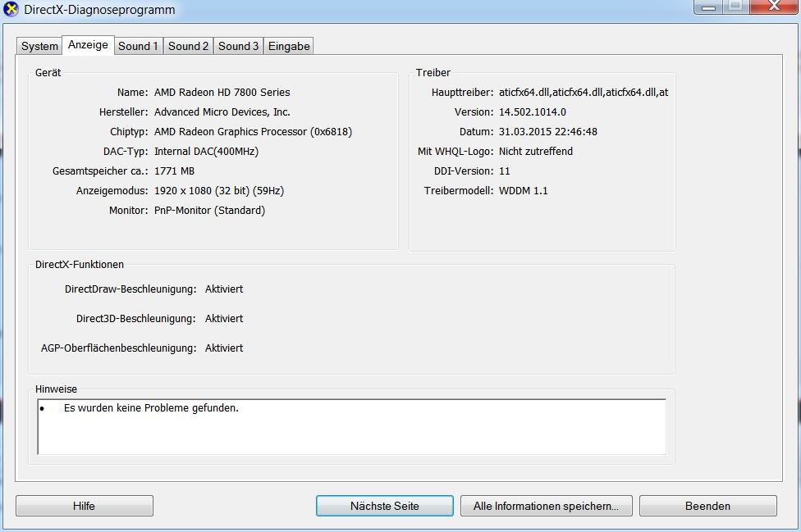Viewport: 801px width, 532px height.
Task: Click Direct3D-Beschleunigung Aktiviert status
Action: pos(224,318)
